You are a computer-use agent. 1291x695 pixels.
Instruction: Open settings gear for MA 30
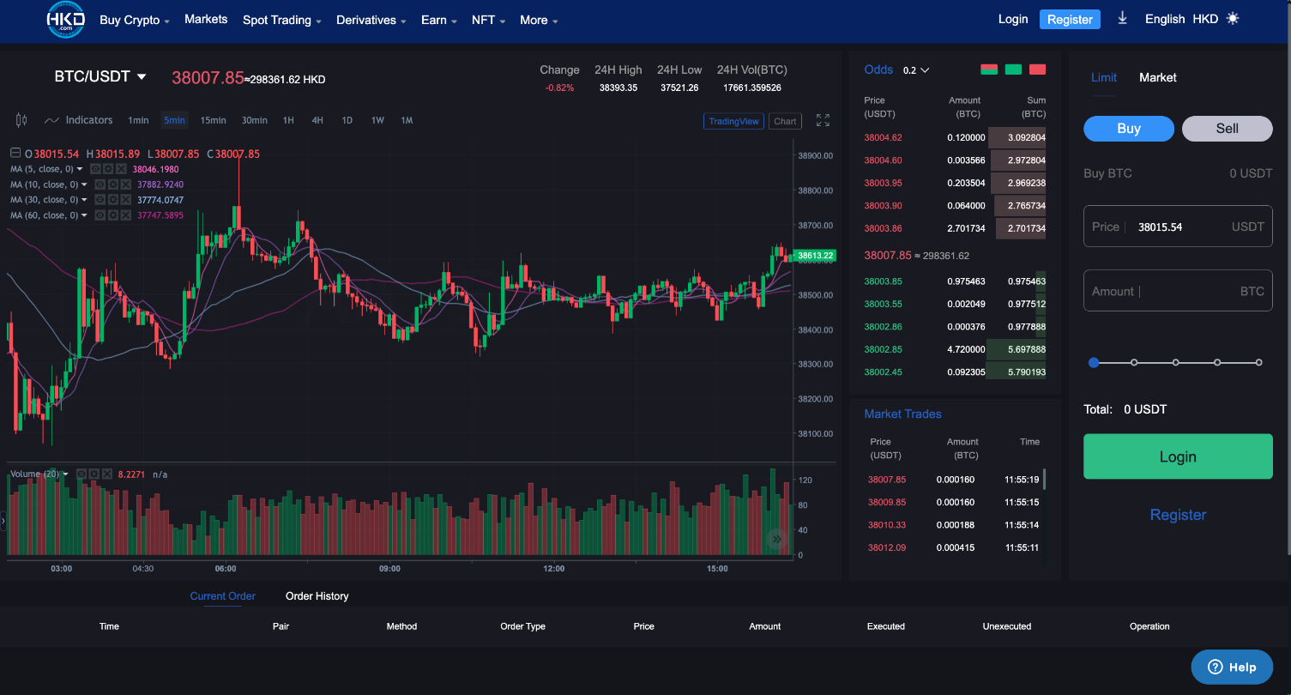(x=114, y=200)
